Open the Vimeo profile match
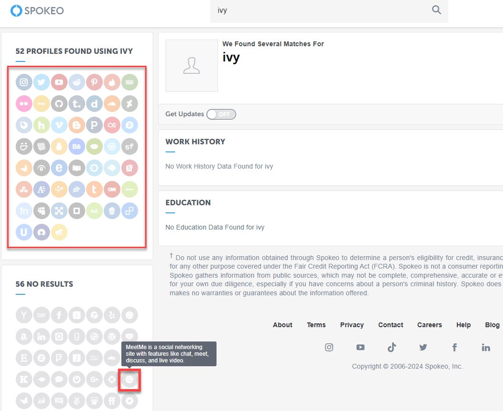This screenshot has height=411, width=503. (59, 125)
